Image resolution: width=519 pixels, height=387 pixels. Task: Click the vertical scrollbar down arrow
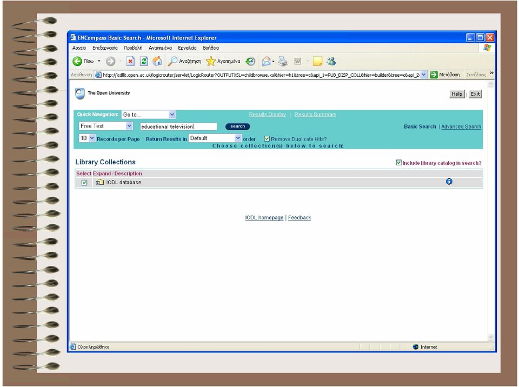490,337
